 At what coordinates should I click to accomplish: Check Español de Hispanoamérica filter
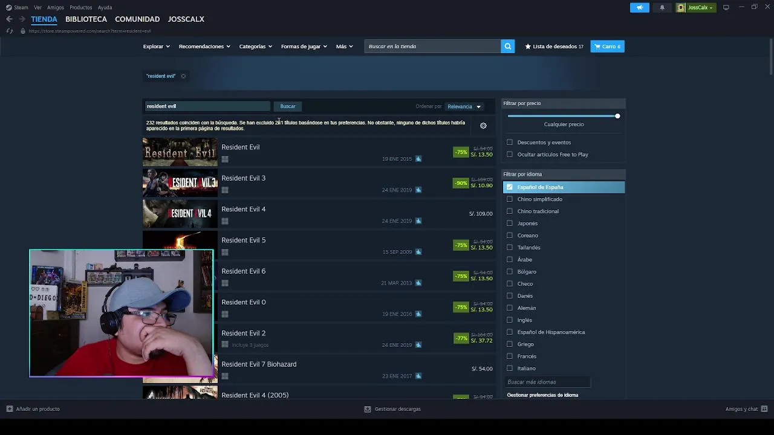[x=510, y=332]
